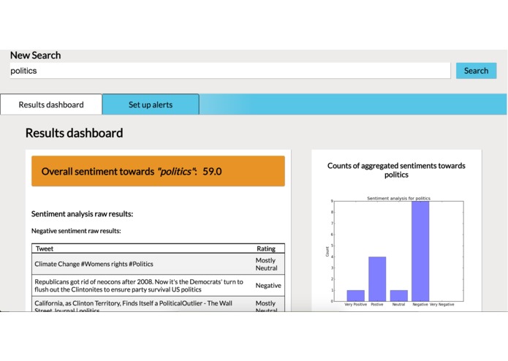
Task: Select the Rating column header
Action: tap(266, 248)
